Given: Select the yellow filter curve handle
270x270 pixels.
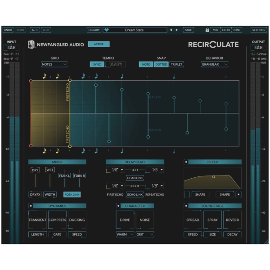Looking at the screenshot, I should pos(214,177).
